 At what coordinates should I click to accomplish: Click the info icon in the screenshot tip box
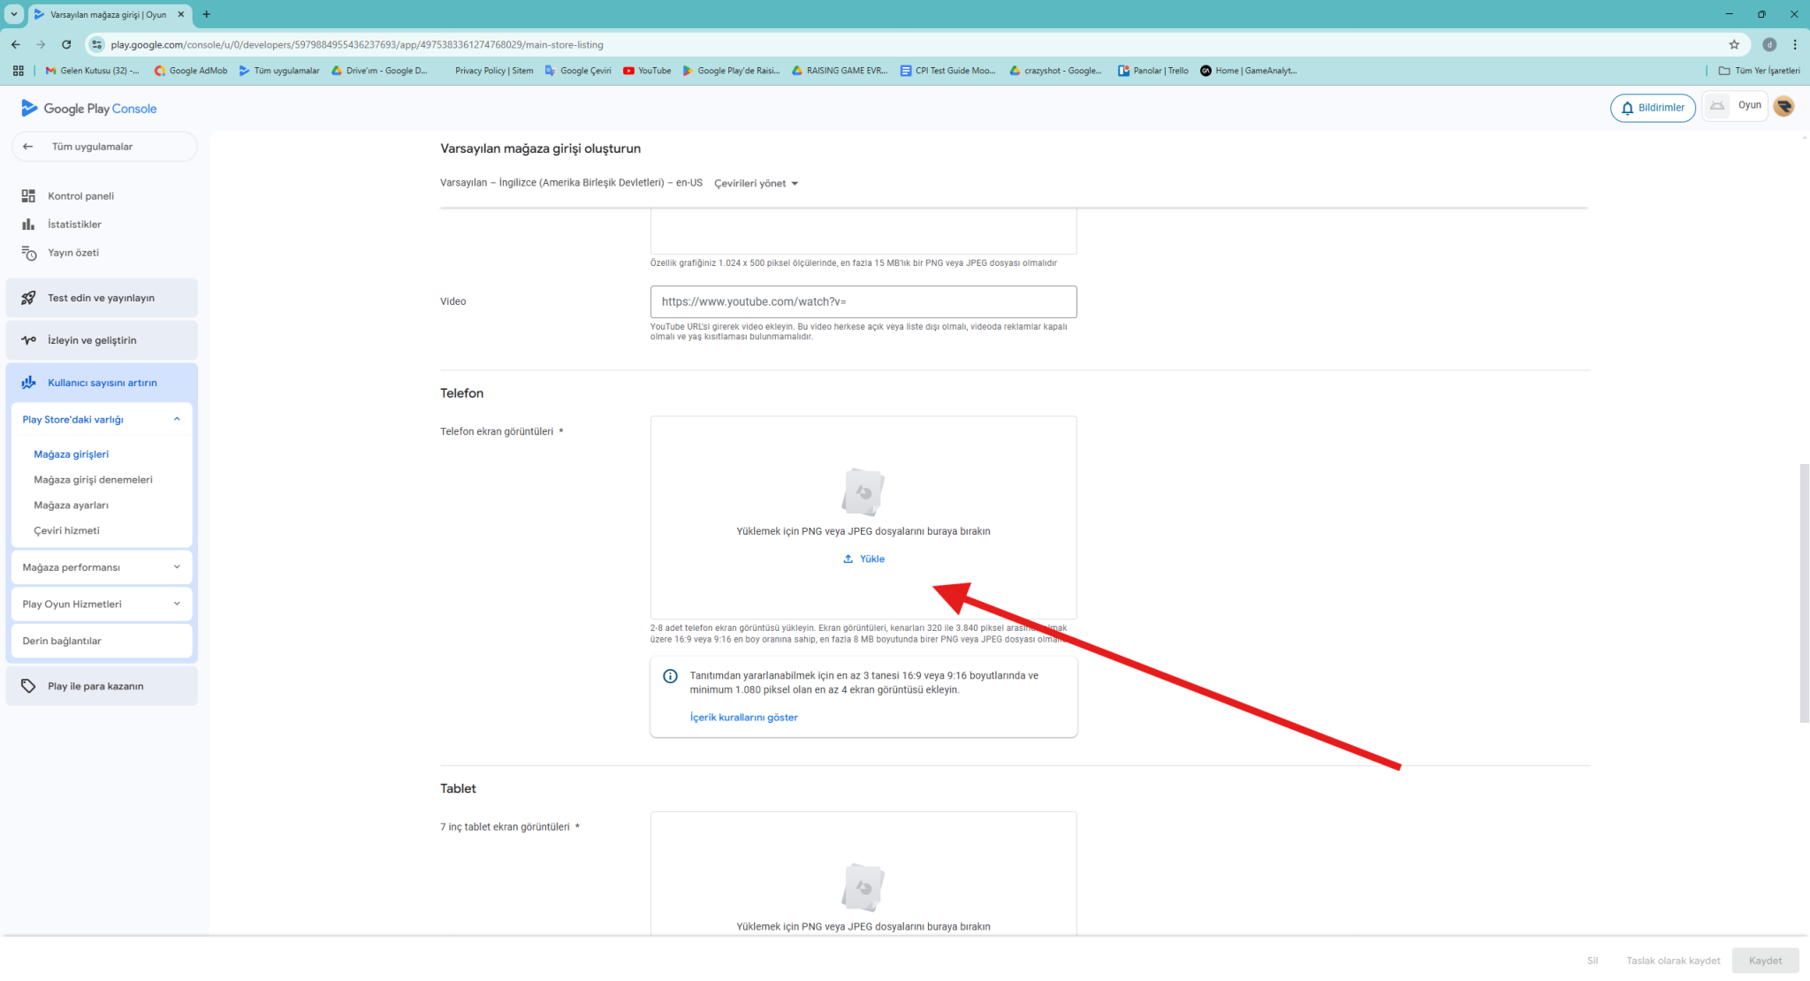670,676
